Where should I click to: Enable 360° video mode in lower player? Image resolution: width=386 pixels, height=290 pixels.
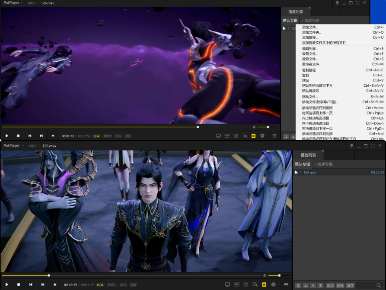237,285
